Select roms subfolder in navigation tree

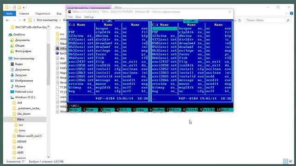pos(22,130)
